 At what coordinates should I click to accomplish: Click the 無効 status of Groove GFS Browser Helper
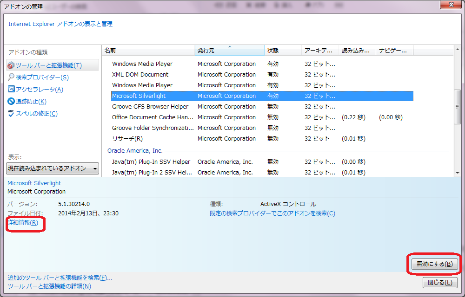click(273, 106)
